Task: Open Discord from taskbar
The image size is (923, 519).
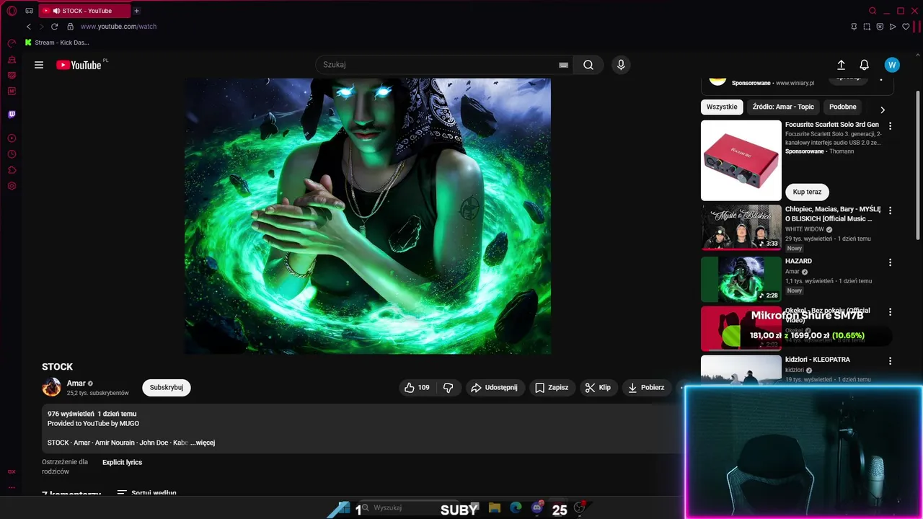Action: click(x=536, y=508)
